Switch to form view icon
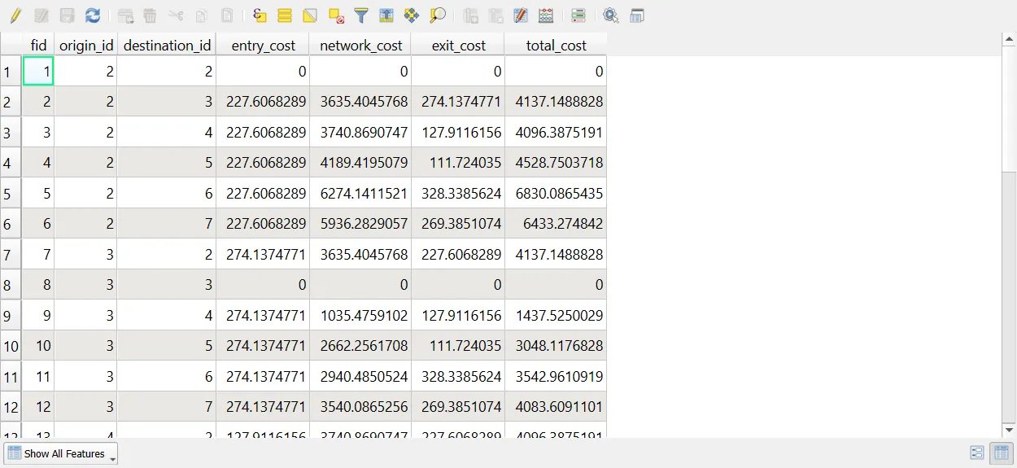 pyautogui.click(x=977, y=453)
